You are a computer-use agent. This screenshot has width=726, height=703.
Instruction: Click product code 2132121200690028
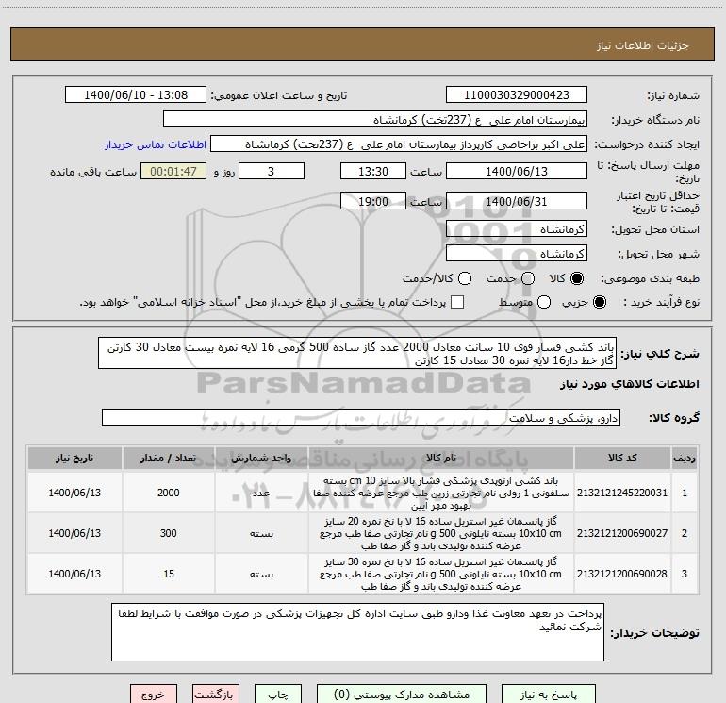pos(622,574)
